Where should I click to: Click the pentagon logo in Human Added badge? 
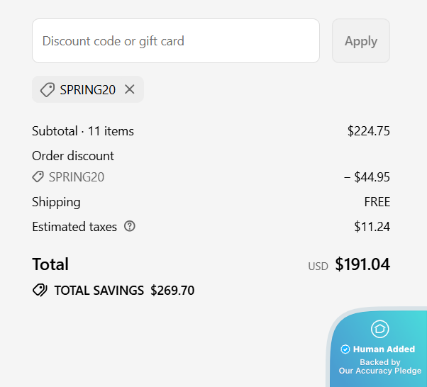[x=379, y=329]
